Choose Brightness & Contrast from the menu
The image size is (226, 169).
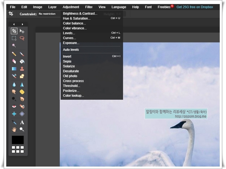tap(92, 14)
